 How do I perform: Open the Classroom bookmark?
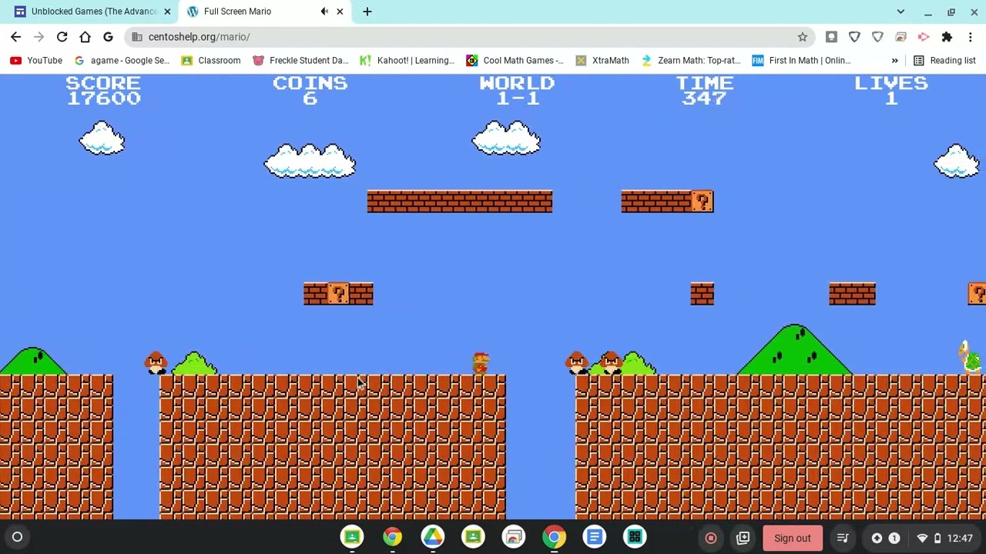click(210, 61)
